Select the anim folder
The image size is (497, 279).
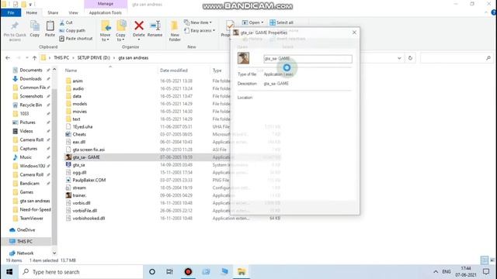78,81
